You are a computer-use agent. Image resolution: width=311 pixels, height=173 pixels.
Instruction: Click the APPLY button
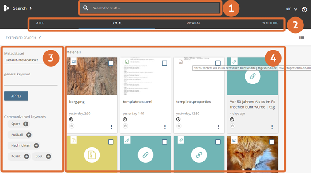[16, 96]
